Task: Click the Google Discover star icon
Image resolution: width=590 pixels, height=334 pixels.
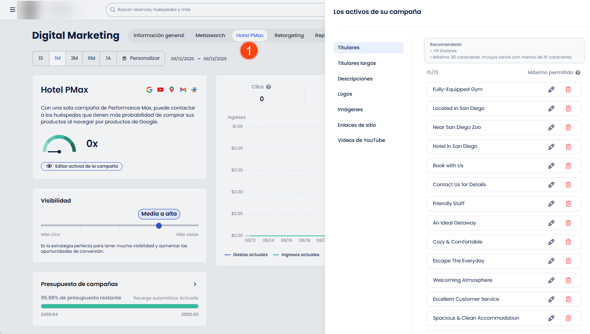Action: [x=194, y=90]
